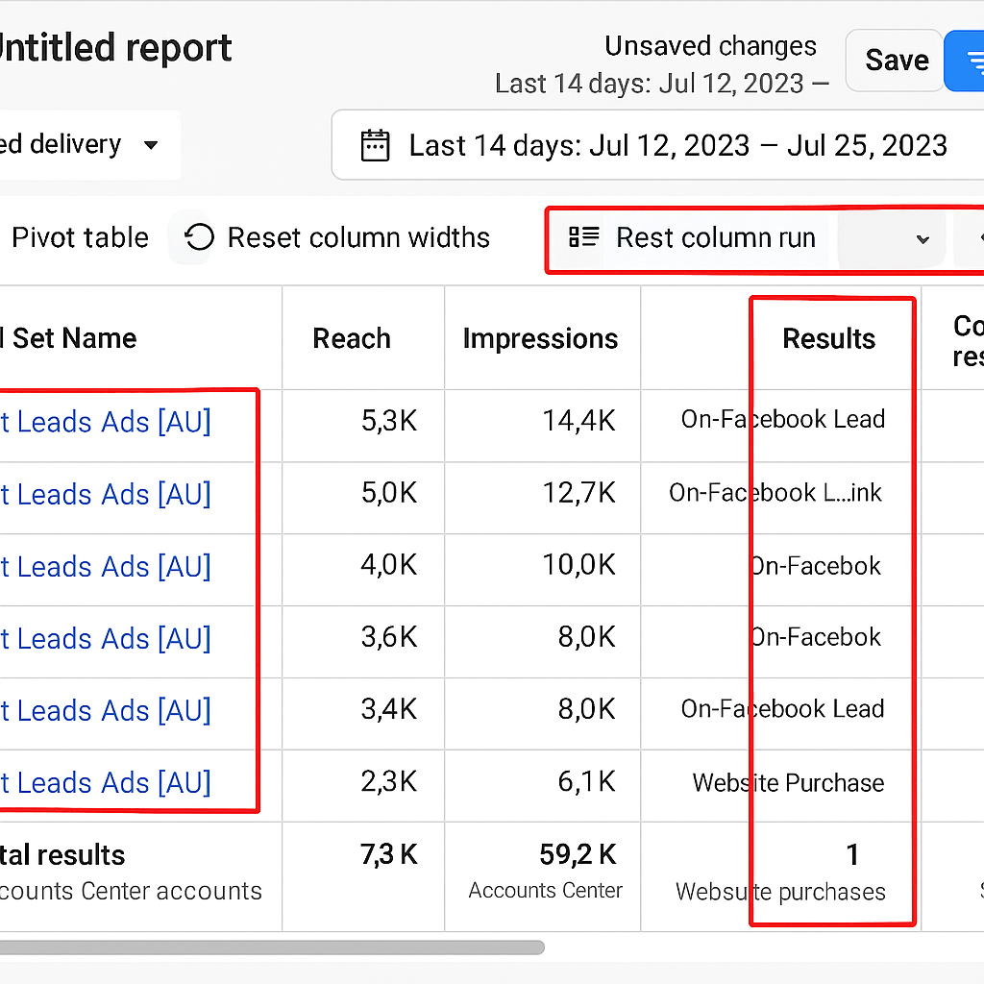Save the untitled report
This screenshot has height=984, width=984.
[895, 61]
